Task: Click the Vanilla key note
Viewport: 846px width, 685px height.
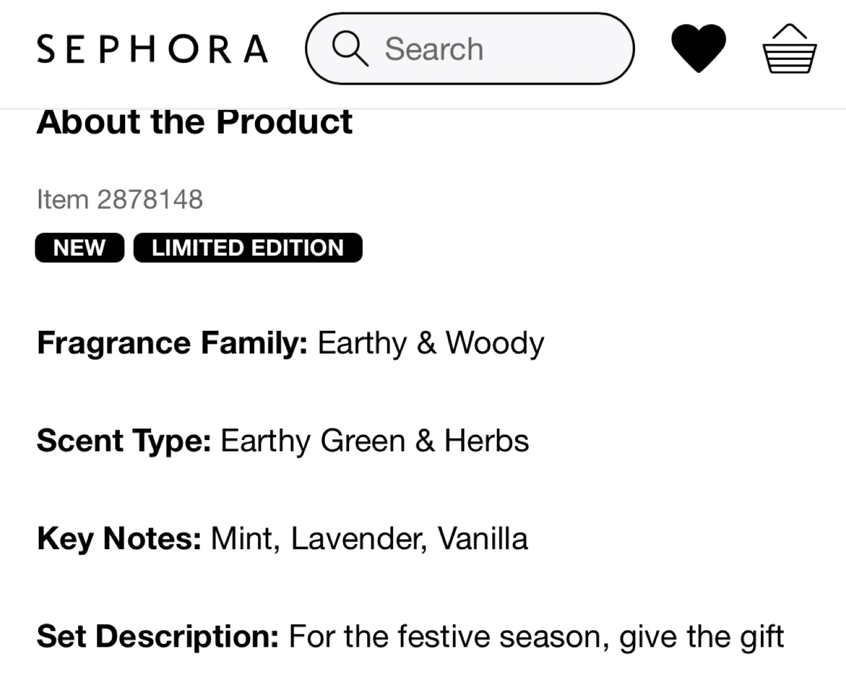Action: (482, 538)
